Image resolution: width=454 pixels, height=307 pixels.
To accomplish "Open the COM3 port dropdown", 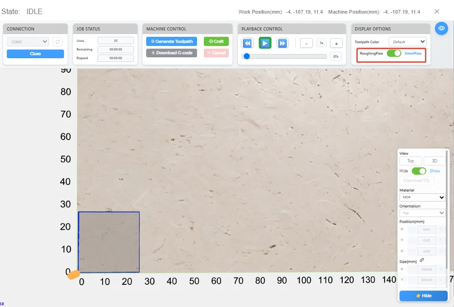I will 28,42.
